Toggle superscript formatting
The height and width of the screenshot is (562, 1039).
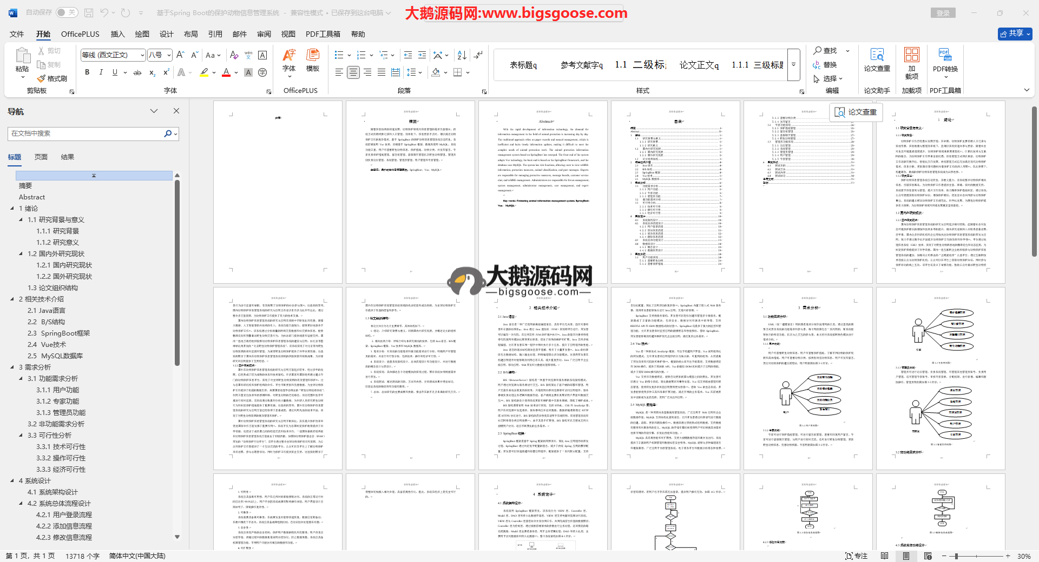166,72
